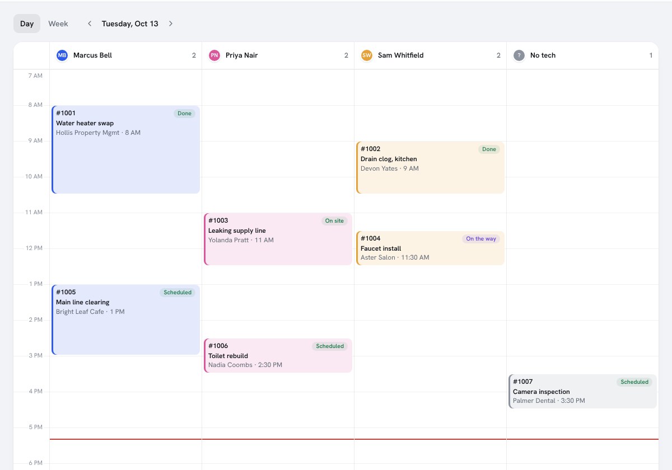Click Nadia Coombs · 2:30 PM text
The image size is (672, 470).
pos(245,365)
